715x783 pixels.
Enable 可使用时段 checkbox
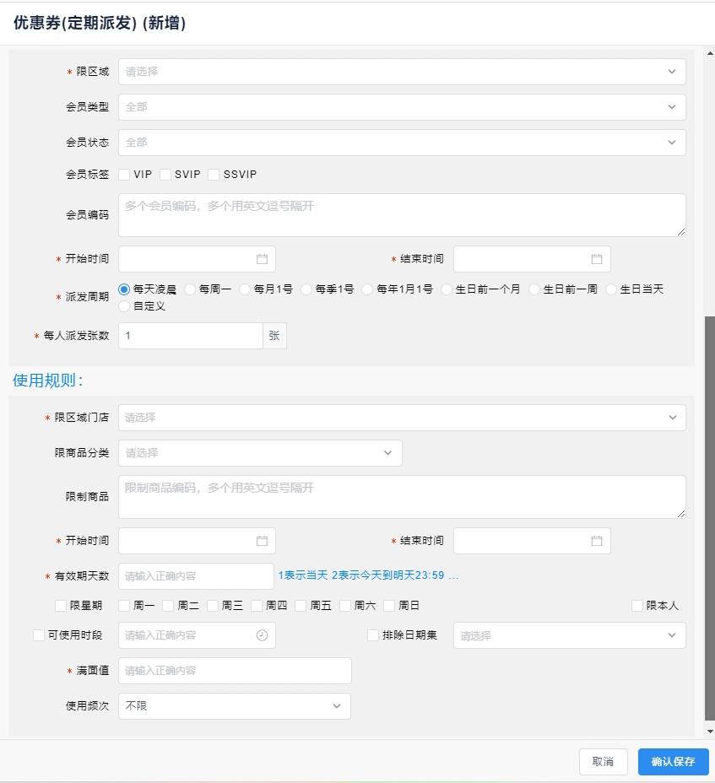tap(39, 635)
